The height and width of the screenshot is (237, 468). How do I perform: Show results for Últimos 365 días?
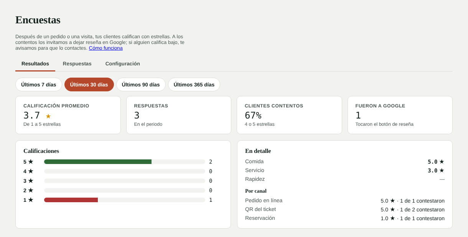[194, 84]
